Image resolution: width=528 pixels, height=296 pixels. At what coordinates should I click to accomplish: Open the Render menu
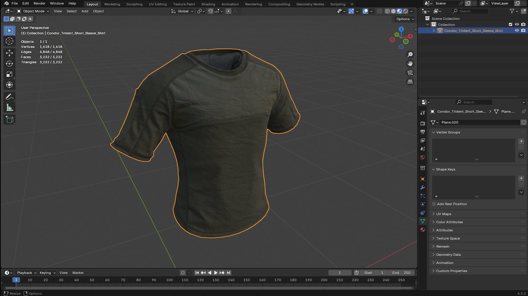pyautogui.click(x=39, y=4)
